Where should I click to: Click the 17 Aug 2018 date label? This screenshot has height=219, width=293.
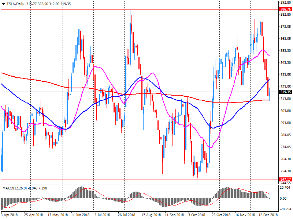pyautogui.click(x=151, y=215)
